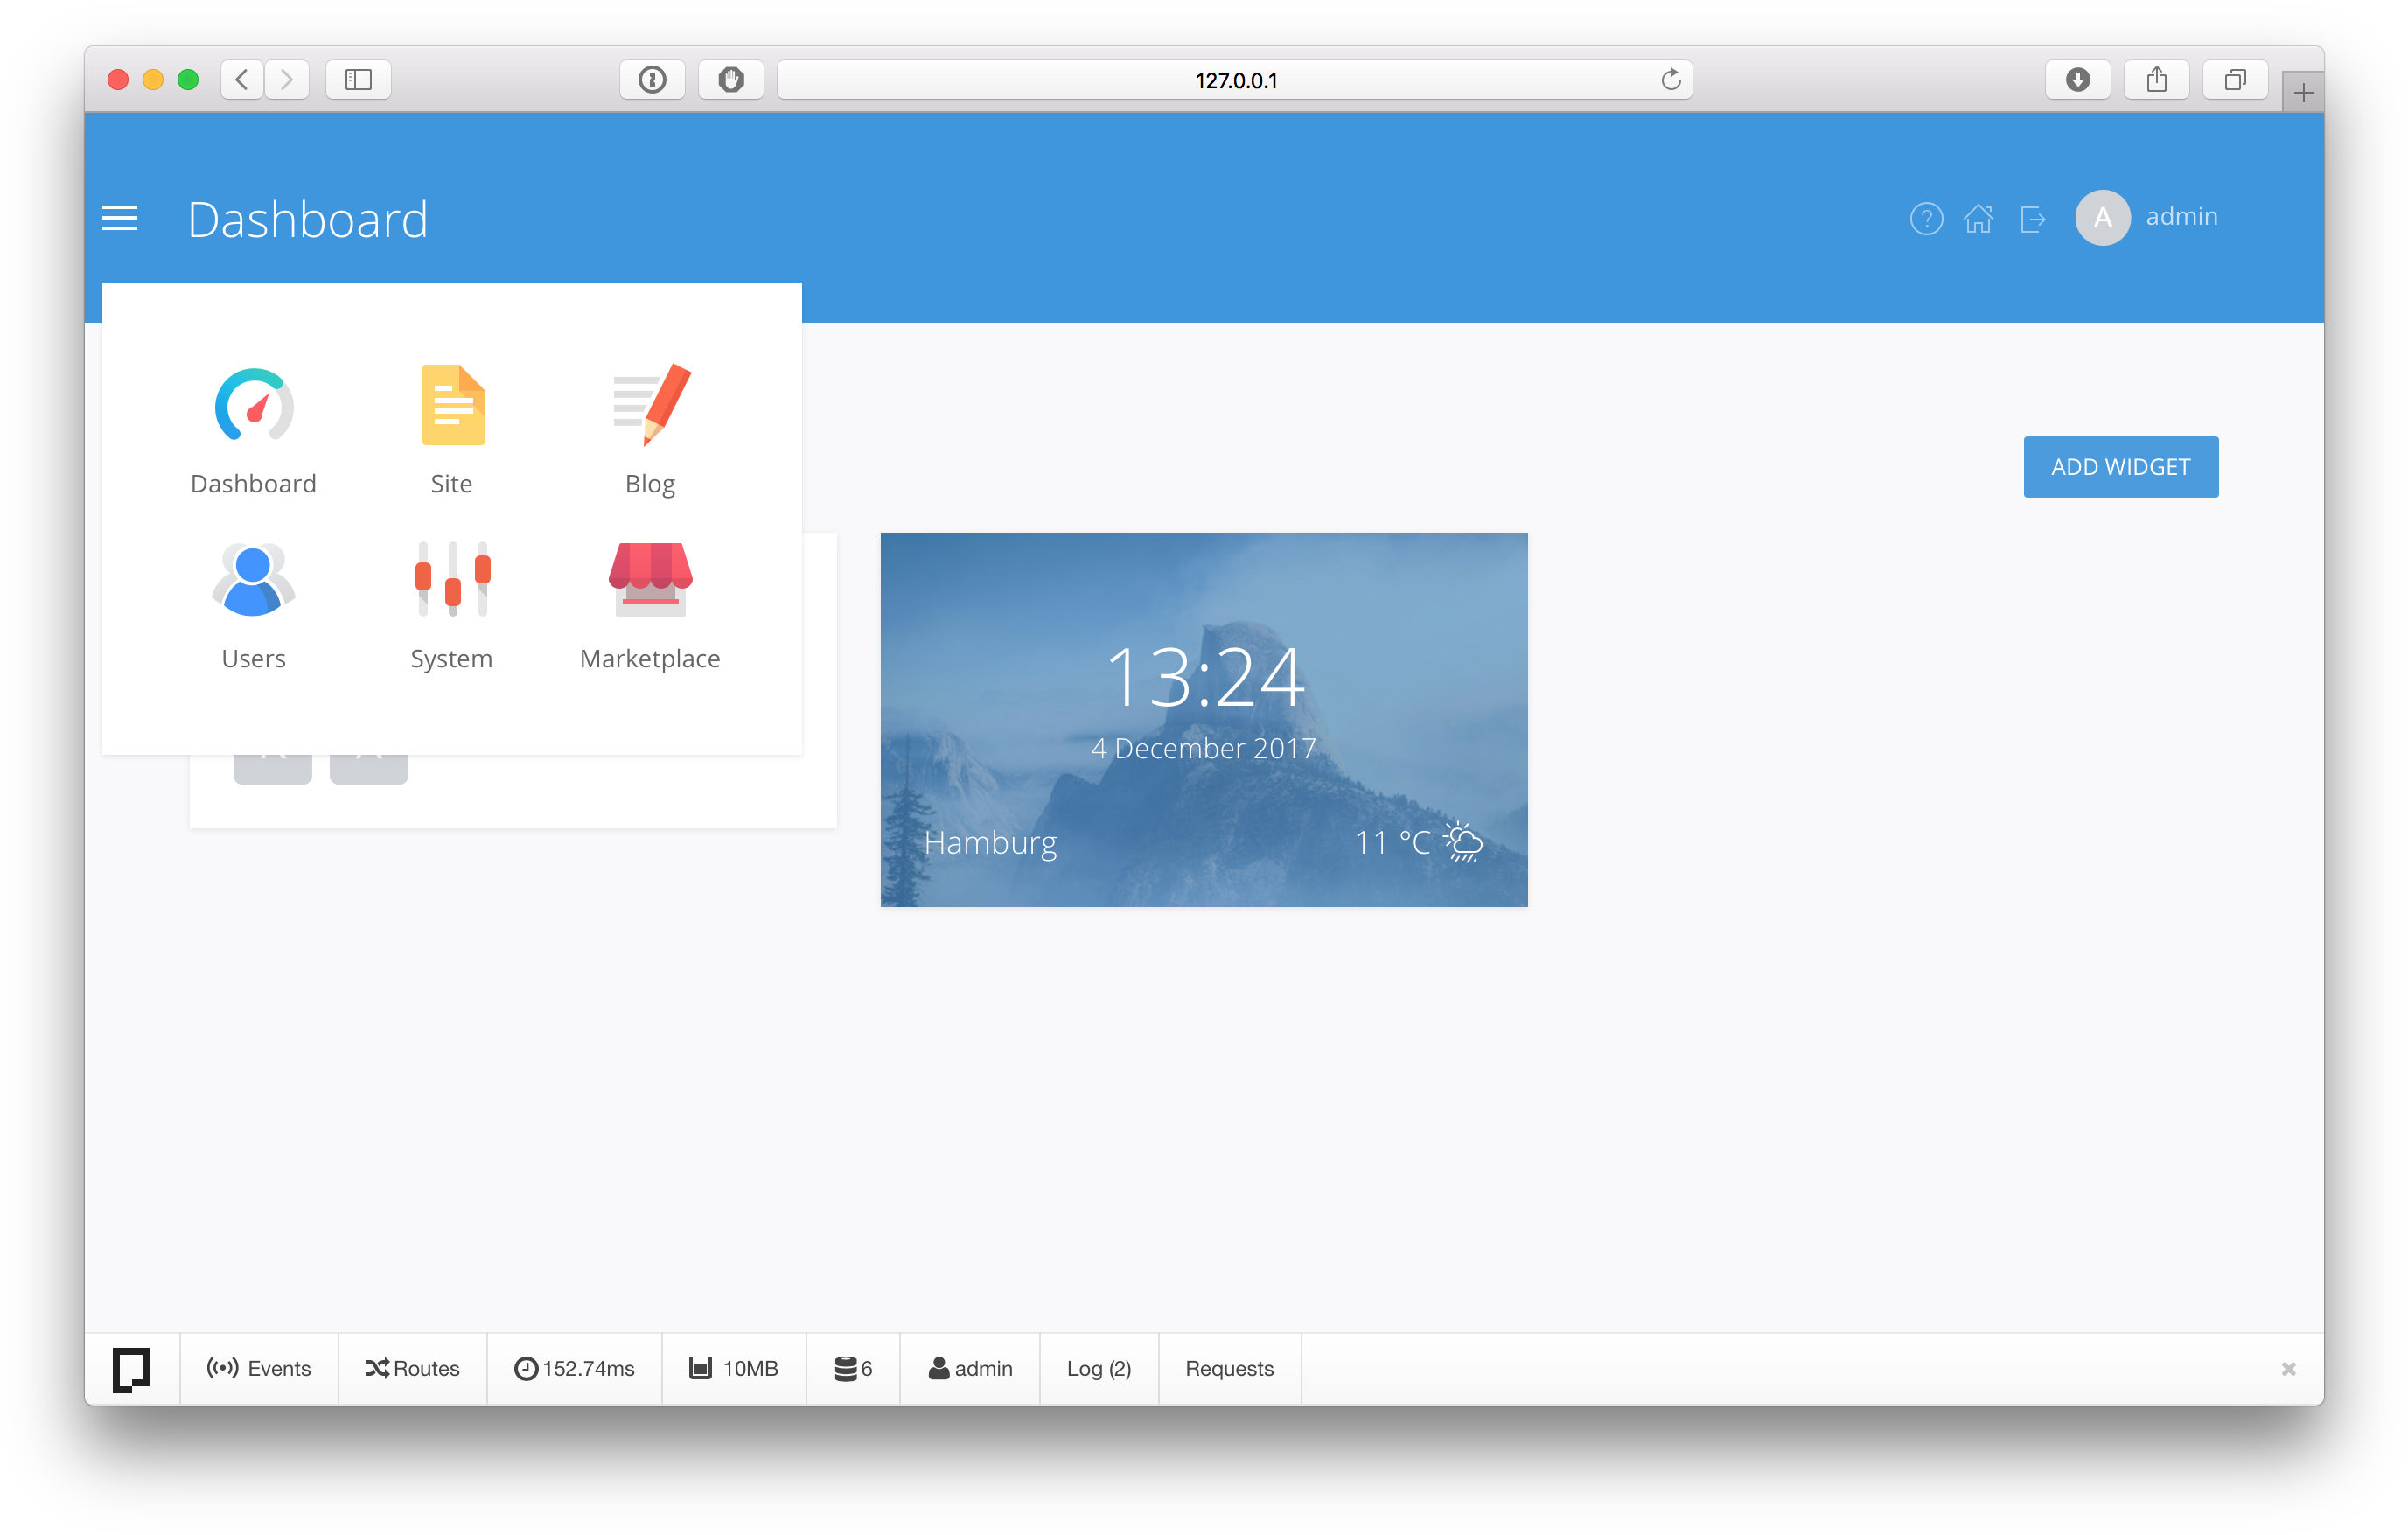Image resolution: width=2408 pixels, height=1535 pixels.
Task: Toggle the Safari sidebar
Action: [358, 79]
